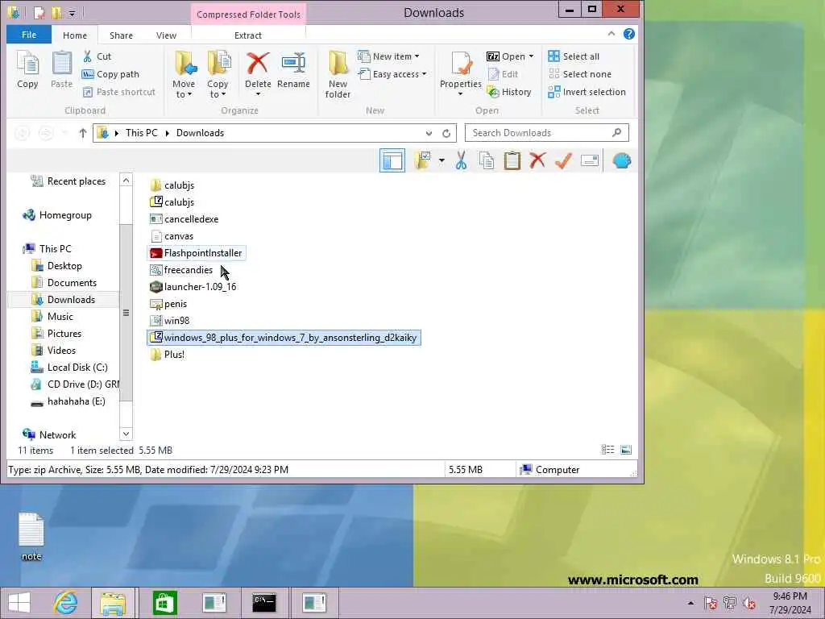Screen dimensions: 825x619
Task: Switch to details view in the status bar
Action: tap(607, 450)
